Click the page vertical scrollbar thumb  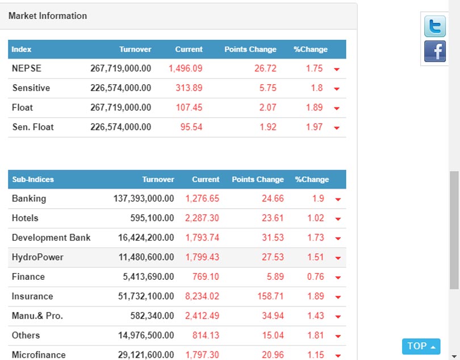[454, 230]
